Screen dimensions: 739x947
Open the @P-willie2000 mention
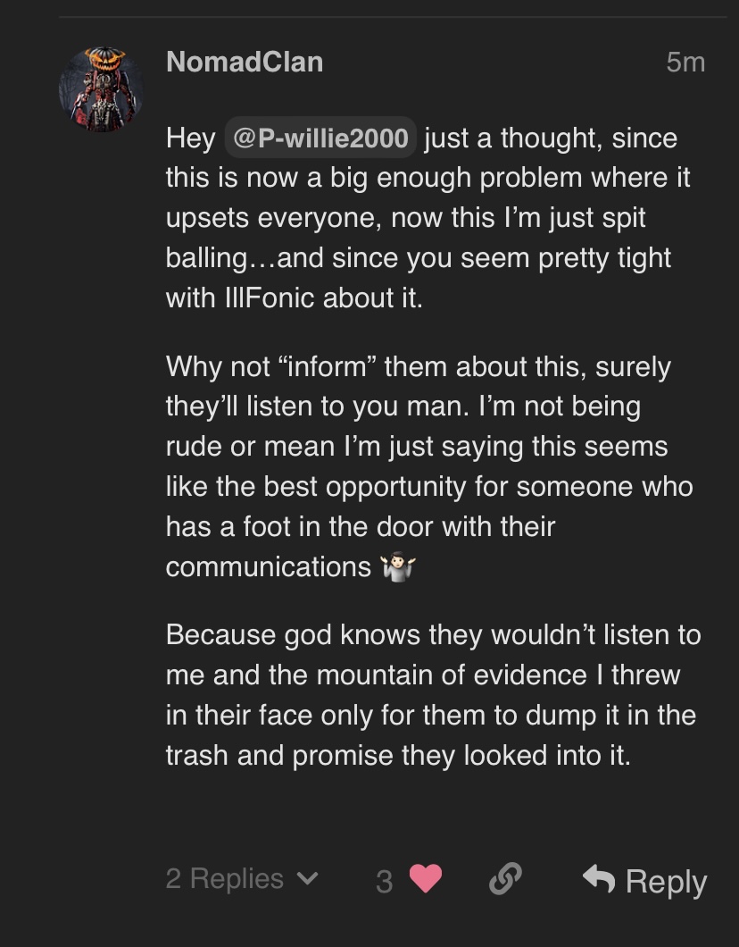[320, 138]
